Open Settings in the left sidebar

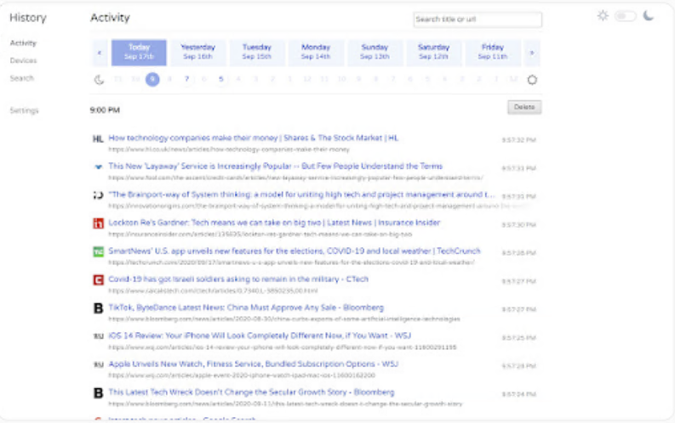(24, 110)
